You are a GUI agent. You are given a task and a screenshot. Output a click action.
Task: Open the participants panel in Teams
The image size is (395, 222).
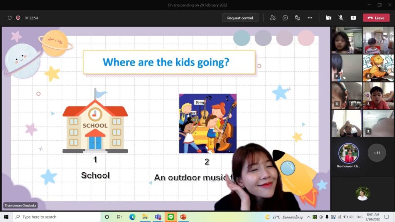[x=273, y=18]
